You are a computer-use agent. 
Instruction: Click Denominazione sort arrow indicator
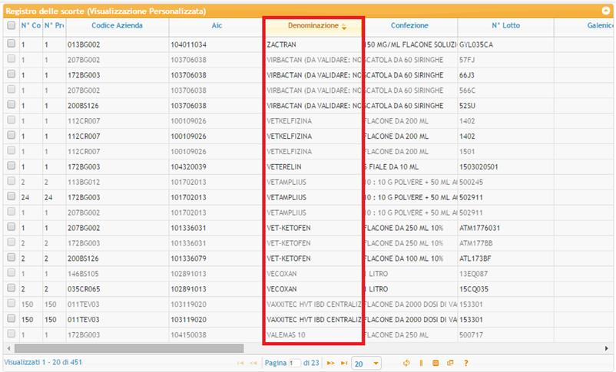[x=344, y=27]
